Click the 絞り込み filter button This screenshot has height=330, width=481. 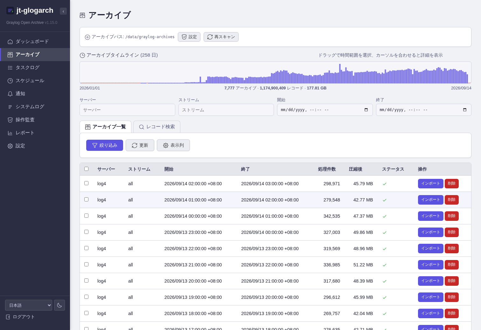[105, 145]
